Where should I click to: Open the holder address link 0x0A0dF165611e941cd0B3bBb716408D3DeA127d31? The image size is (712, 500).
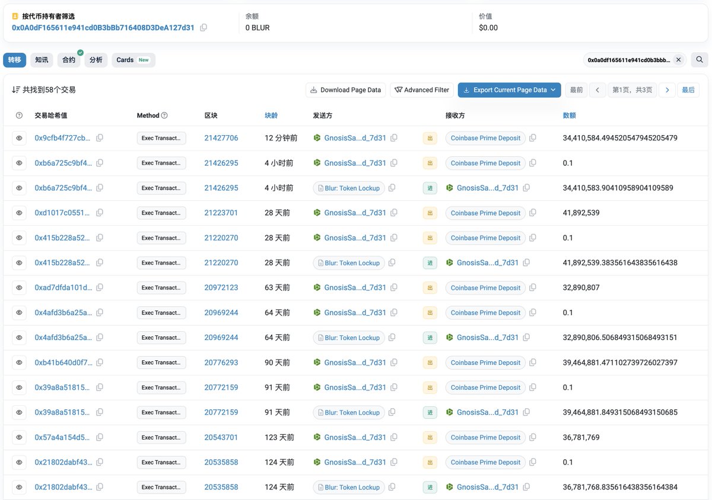pyautogui.click(x=103, y=28)
